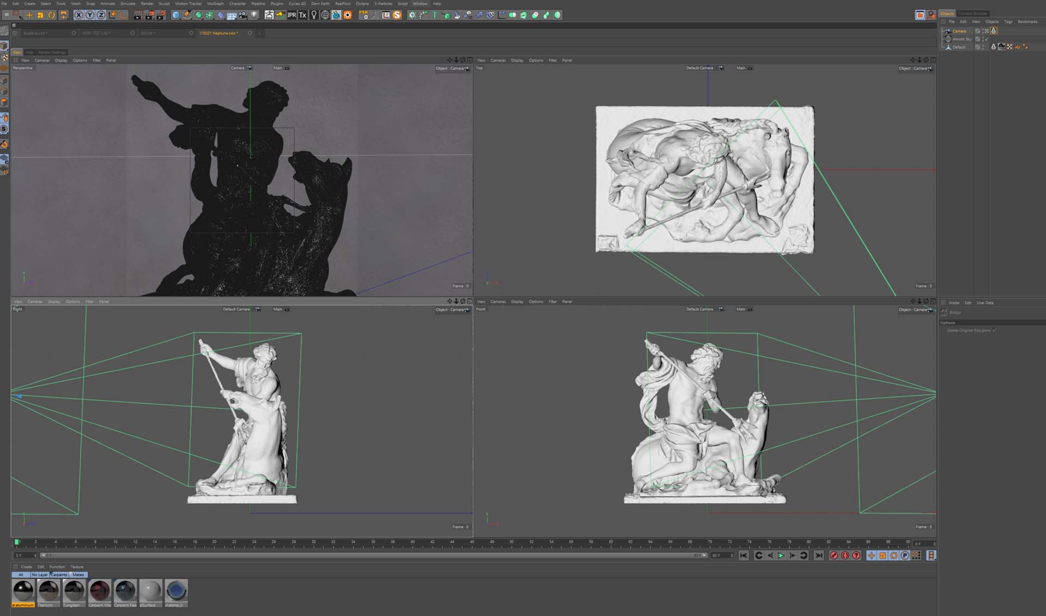The width and height of the screenshot is (1046, 616).
Task: Toggle Camera object's active camera crosshair
Action: (987, 31)
